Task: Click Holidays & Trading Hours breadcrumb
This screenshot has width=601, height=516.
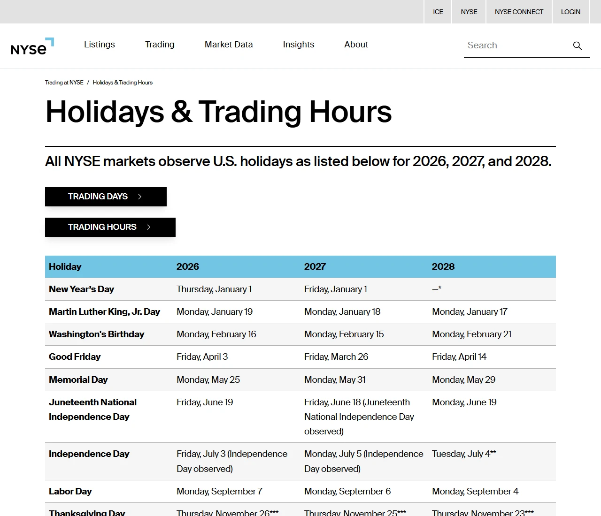Action: (123, 83)
